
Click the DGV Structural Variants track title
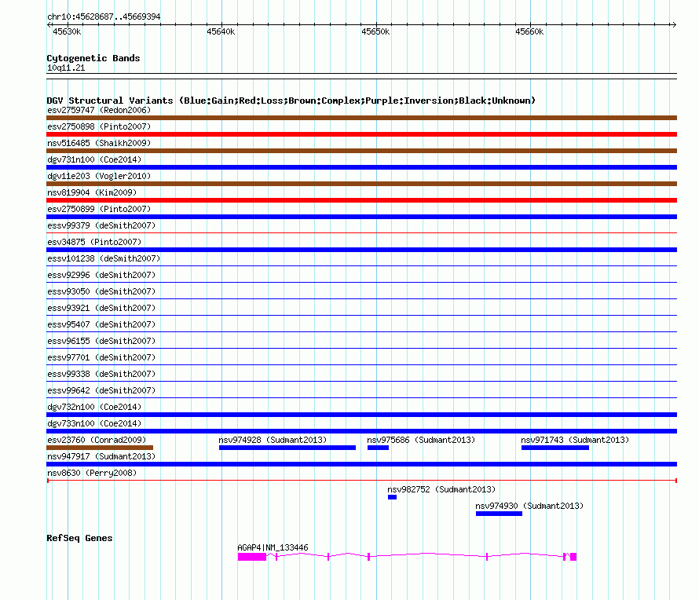pos(291,101)
